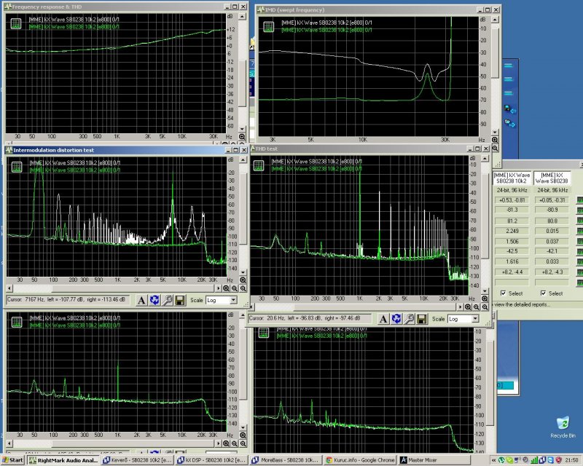Click the -81.3 result value cell
This screenshot has height=466, width=583.
(512, 210)
